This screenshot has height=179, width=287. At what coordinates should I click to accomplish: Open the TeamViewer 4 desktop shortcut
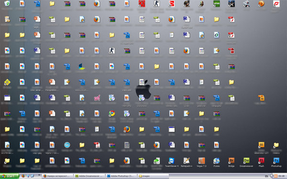tap(172, 162)
